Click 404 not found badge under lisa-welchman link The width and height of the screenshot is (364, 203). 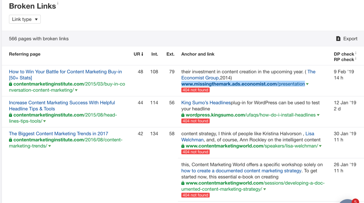(195, 152)
